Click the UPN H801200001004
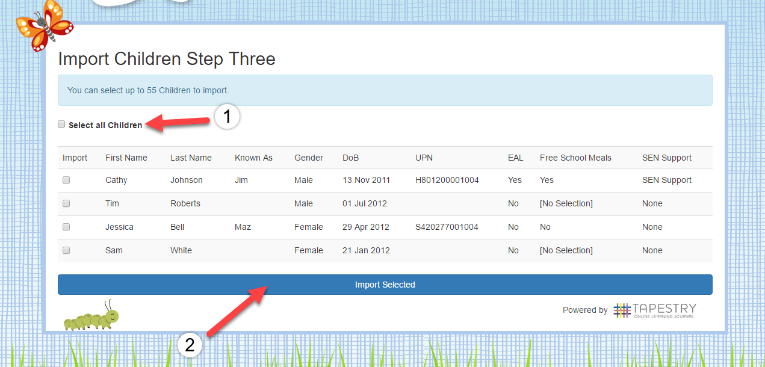This screenshot has height=367, width=765. tap(447, 180)
